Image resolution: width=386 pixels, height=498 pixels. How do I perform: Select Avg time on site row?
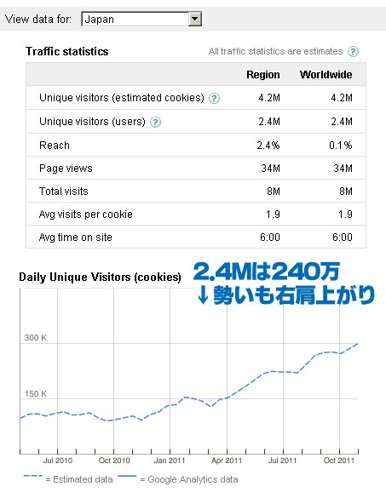click(196, 238)
